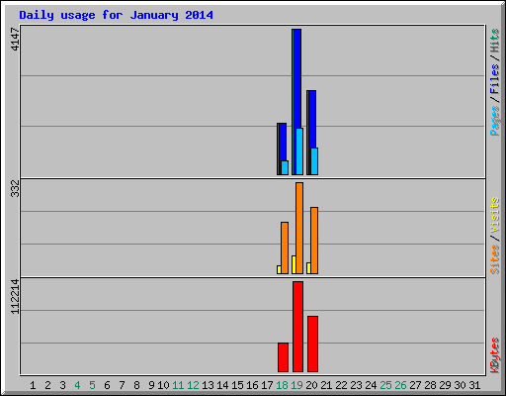Click day number 24 on the x-axis
The height and width of the screenshot is (396, 506).
click(x=371, y=385)
